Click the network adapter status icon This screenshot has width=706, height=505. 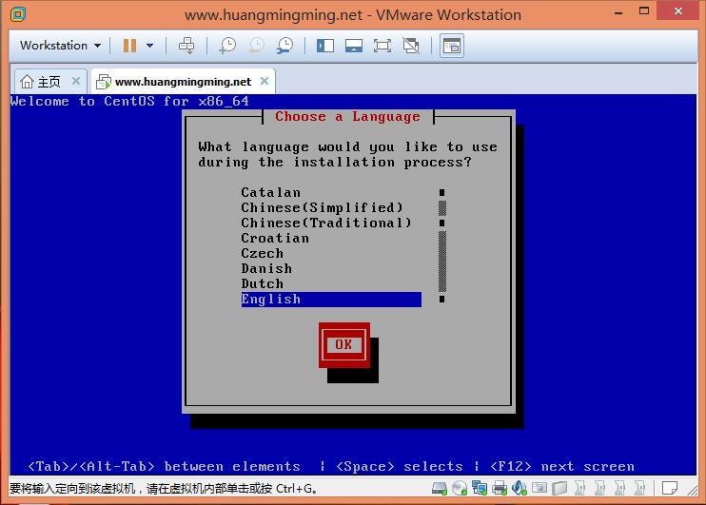pyautogui.click(x=480, y=488)
